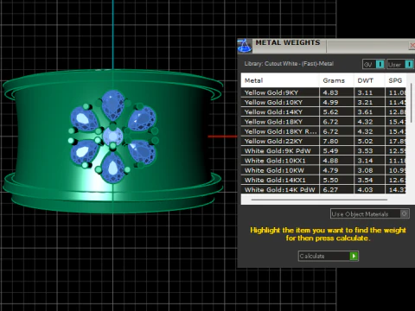The height and width of the screenshot is (311, 415).
Task: Select the White Gold:10KX1 row
Action: tap(323, 161)
